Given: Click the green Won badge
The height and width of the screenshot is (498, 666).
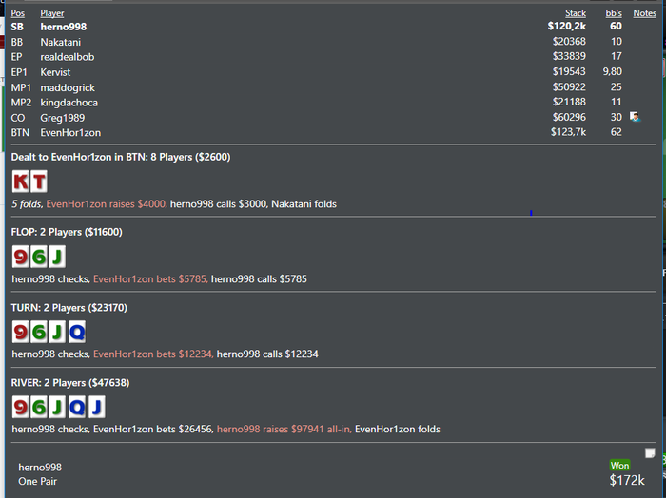Looking at the screenshot, I should (620, 465).
